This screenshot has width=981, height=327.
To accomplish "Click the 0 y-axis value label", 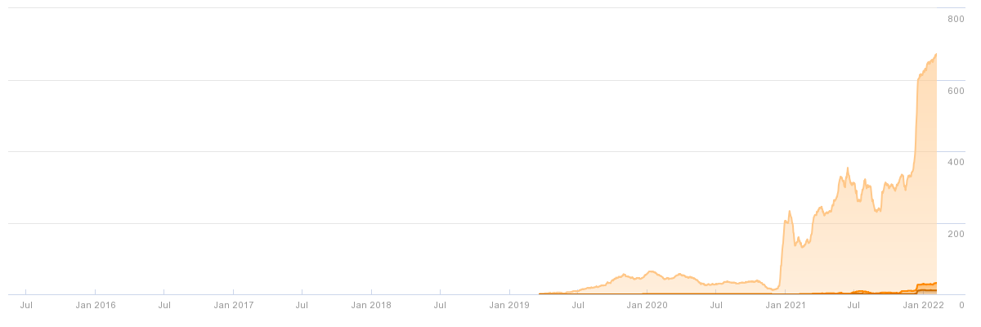I will point(961,305).
